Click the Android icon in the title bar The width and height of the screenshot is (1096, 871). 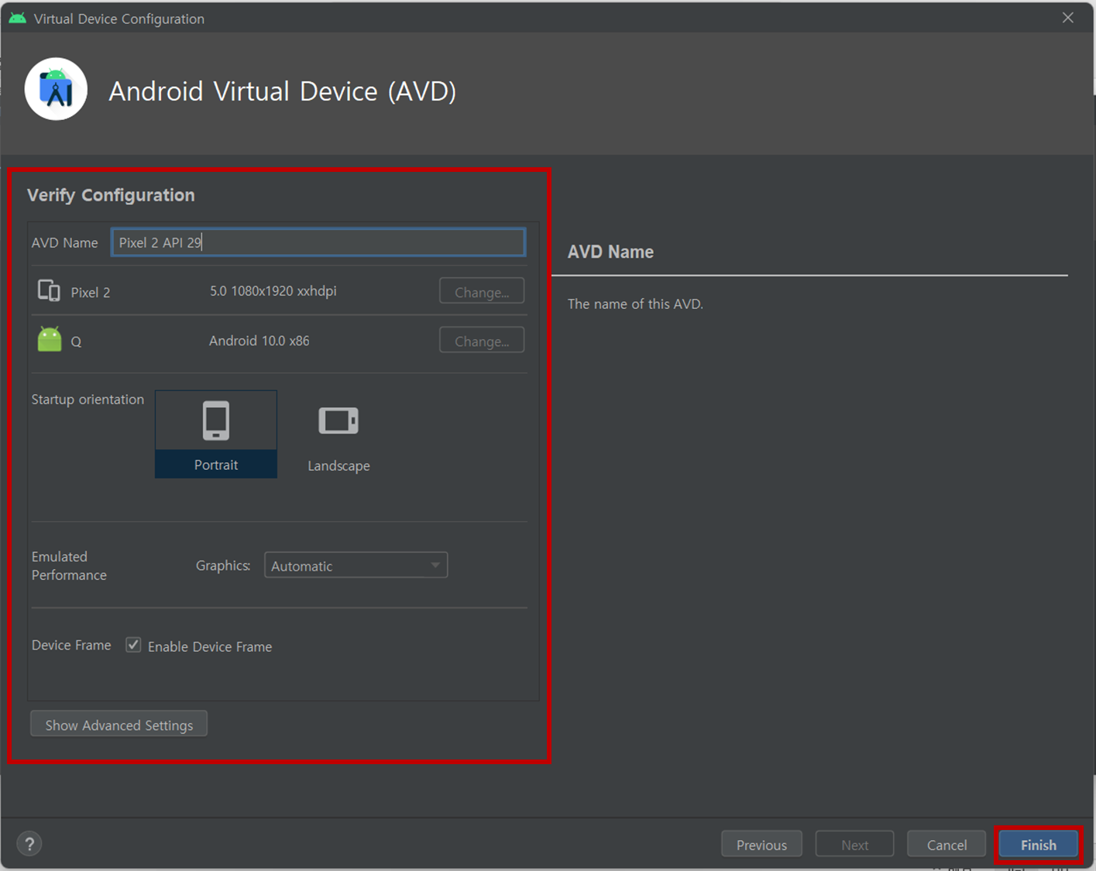tap(17, 18)
